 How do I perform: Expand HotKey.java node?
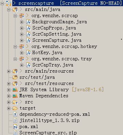[22, 53]
